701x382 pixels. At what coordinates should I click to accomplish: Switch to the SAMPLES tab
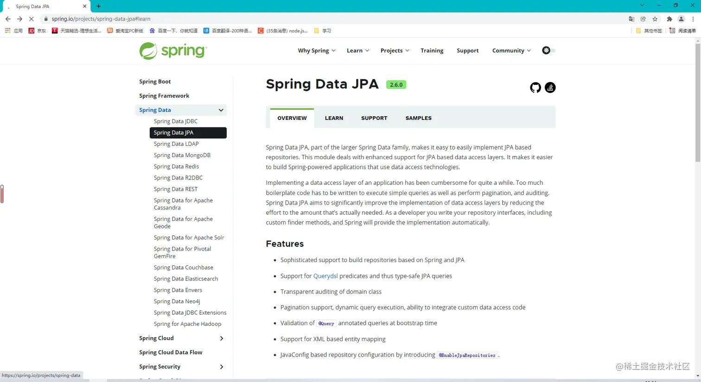[419, 118]
